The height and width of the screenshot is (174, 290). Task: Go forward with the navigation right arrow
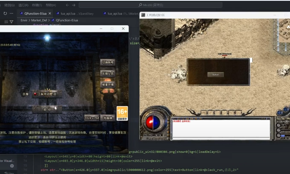point(73,5)
